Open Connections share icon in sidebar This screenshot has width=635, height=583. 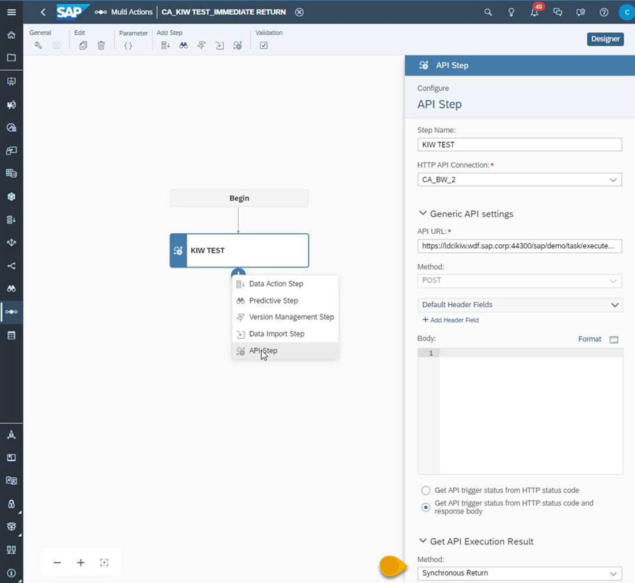(11, 266)
